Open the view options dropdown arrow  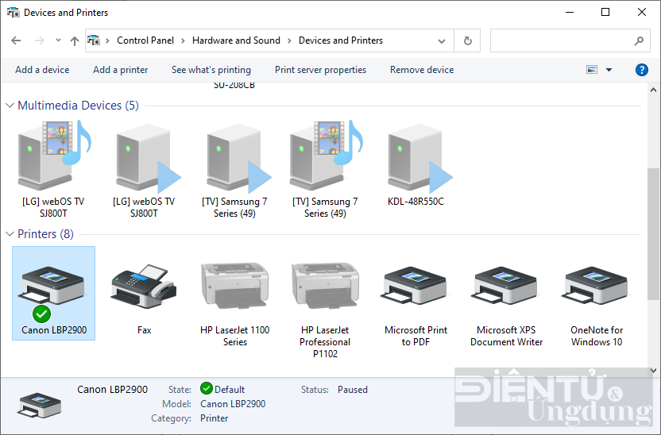click(609, 70)
